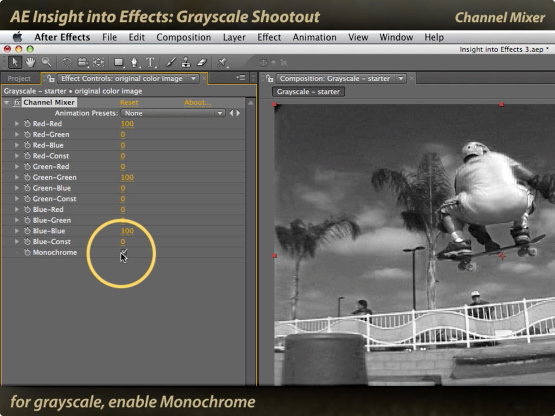Toggle the Channel Mixer fx switch
Screen dimensions: 555x416
[x=17, y=102]
